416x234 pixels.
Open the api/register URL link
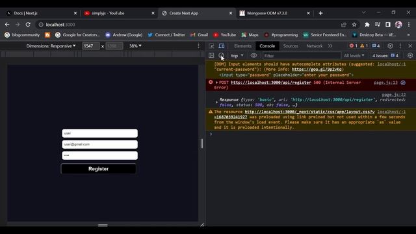(x=271, y=83)
